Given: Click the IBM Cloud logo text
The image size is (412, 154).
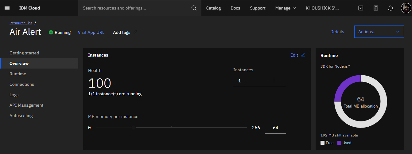Looking at the screenshot, I should pos(29,8).
